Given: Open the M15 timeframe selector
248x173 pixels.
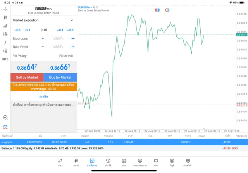Looking at the screenshot, I should tap(5, 59).
